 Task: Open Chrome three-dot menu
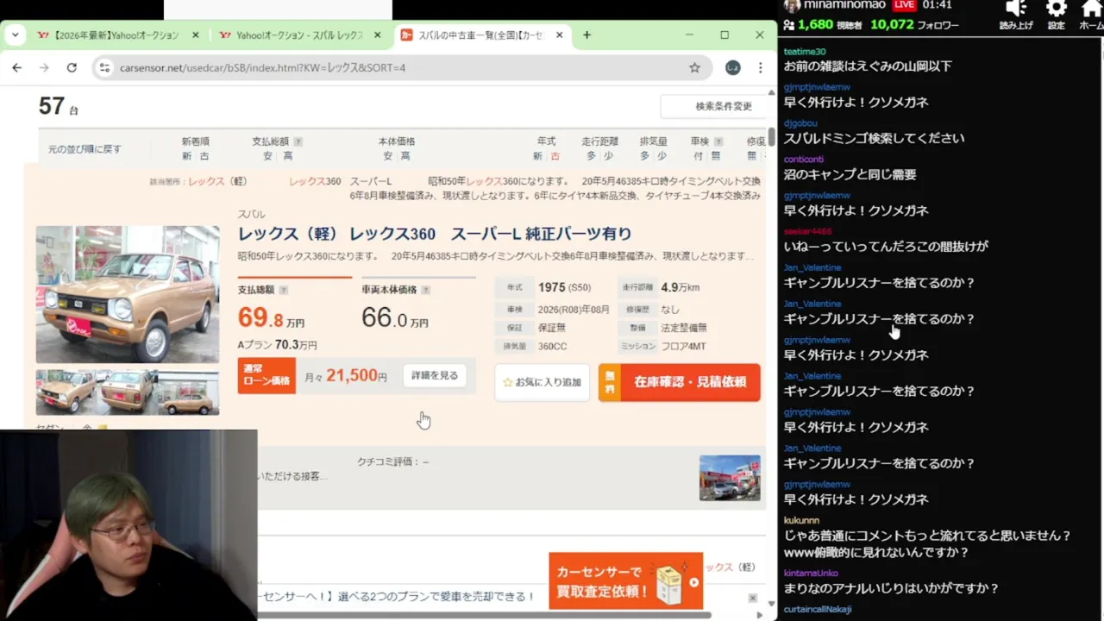[760, 67]
